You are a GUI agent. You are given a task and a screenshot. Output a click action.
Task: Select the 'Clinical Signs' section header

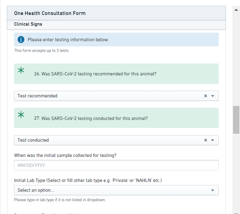click(28, 24)
